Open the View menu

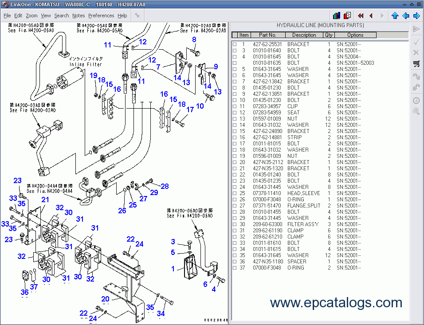tap(46, 16)
